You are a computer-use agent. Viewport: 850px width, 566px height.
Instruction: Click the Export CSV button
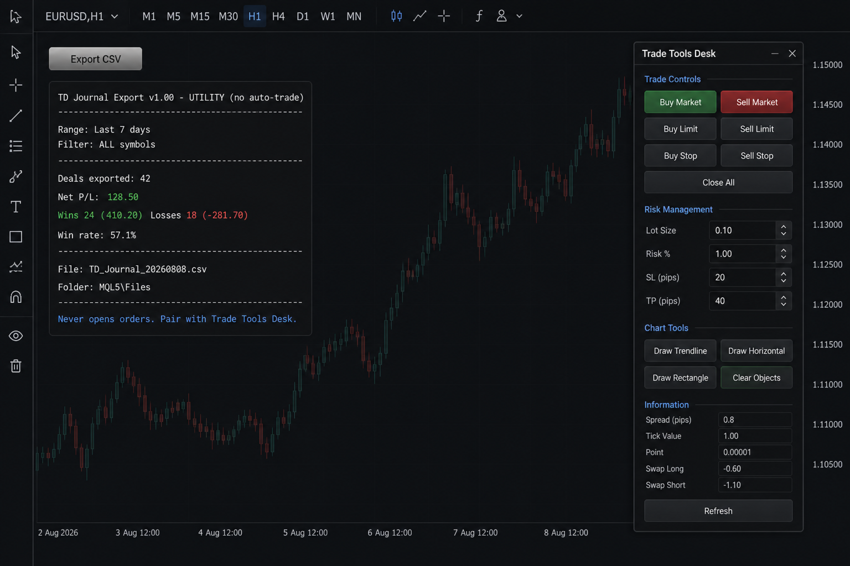coord(95,59)
